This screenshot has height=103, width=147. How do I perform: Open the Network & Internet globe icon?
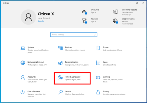coord(23,63)
